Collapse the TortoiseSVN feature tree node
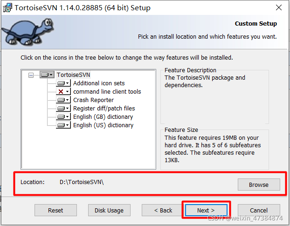Viewport: 290px width, 226px height. coord(31,75)
